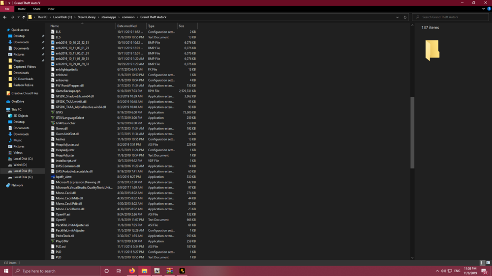This screenshot has width=492, height=276.
Task: Open Weird (D:) drive in sidebar
Action: pyautogui.click(x=20, y=165)
